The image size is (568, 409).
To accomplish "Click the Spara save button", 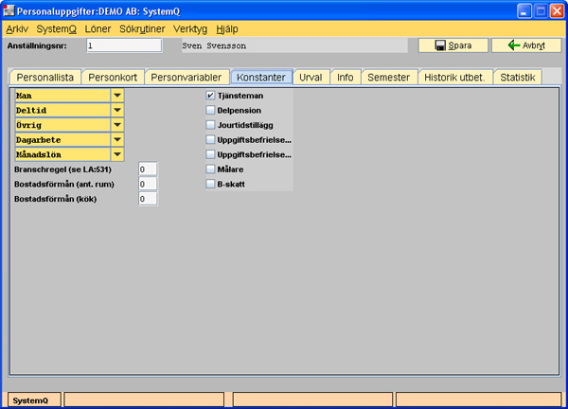I will (453, 45).
